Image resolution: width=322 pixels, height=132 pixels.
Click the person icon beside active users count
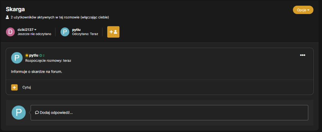click(7, 17)
